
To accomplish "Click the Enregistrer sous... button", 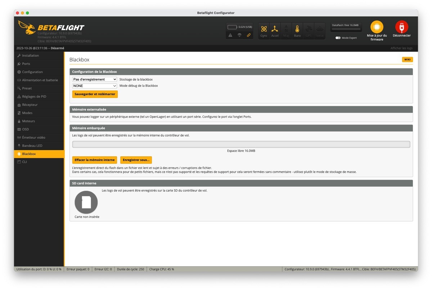I will 136,160.
